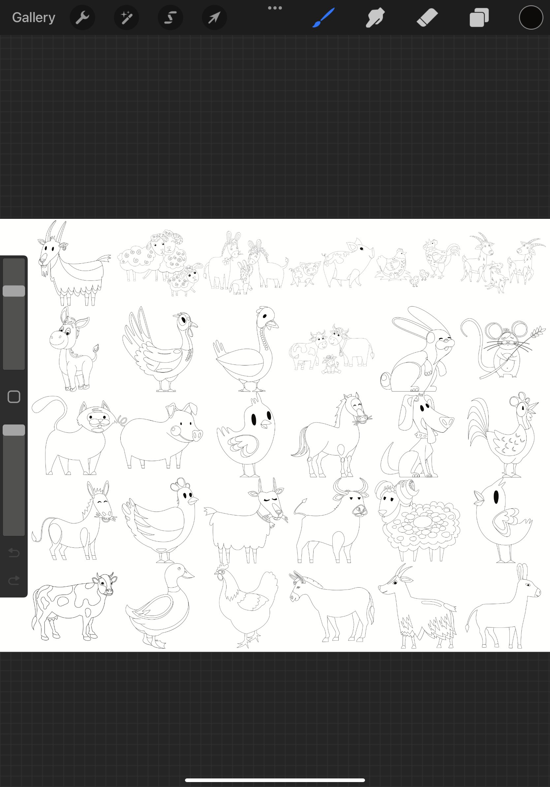Adjust the brush size slider
550x787 pixels.
[x=14, y=291]
